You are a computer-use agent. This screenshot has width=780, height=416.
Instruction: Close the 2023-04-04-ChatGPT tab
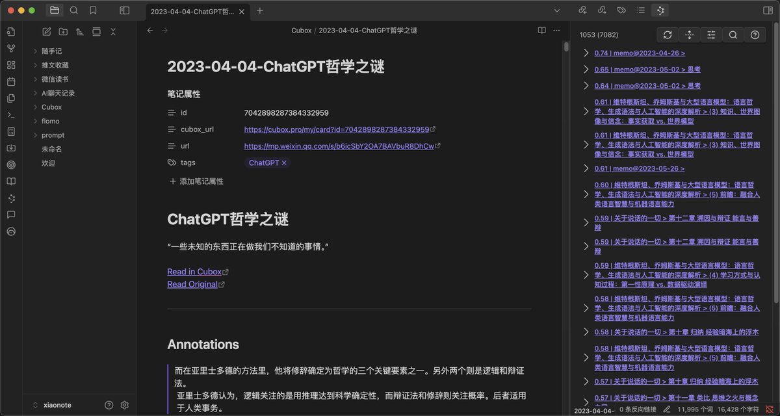coord(242,11)
